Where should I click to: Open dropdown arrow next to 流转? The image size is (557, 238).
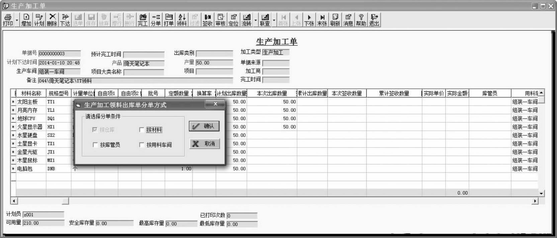[x=256, y=20]
